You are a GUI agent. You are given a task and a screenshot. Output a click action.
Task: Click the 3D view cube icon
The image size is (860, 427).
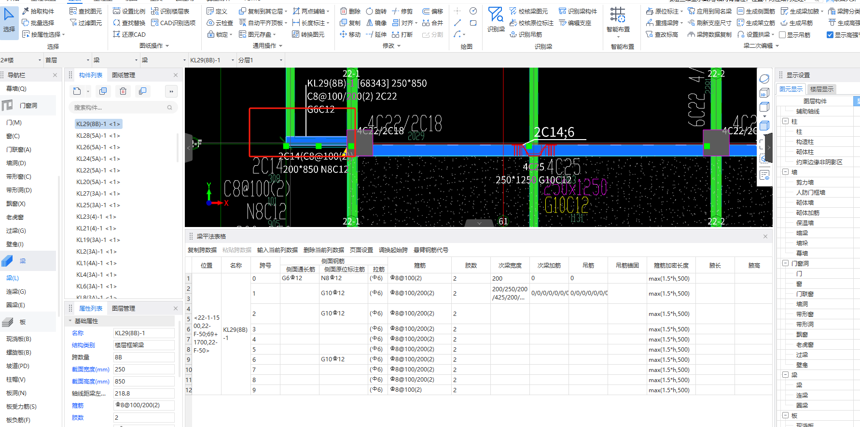(x=764, y=93)
